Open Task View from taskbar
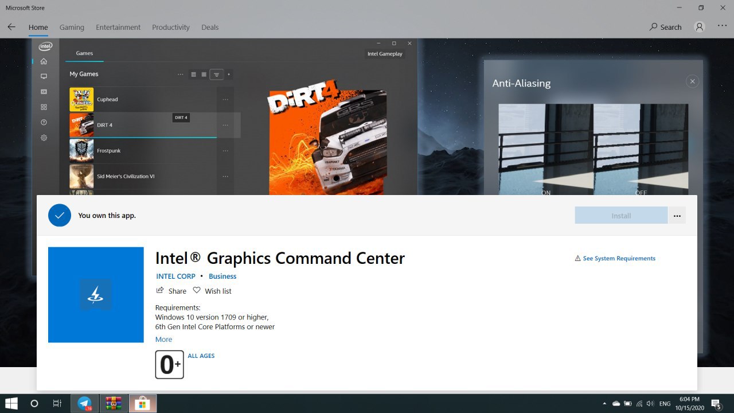734x413 pixels. (57, 403)
